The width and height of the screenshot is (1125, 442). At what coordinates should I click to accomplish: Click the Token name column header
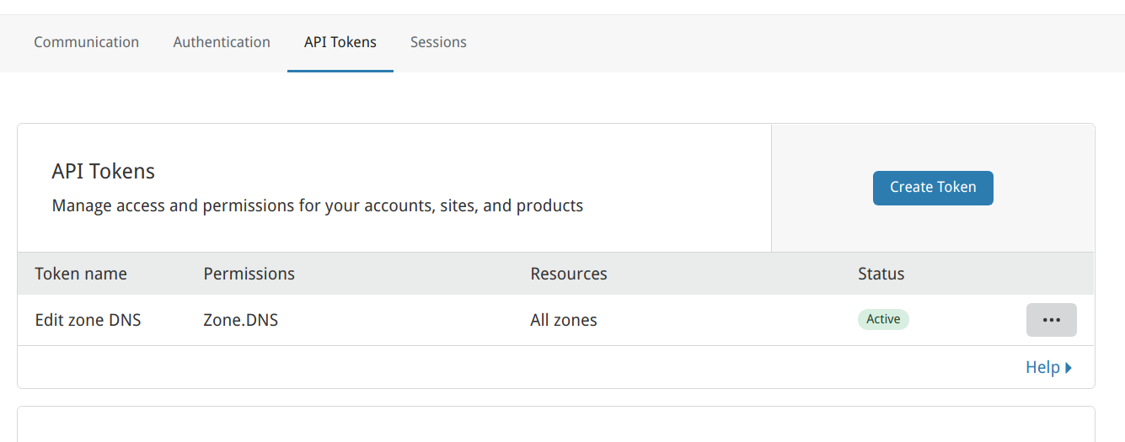click(x=81, y=274)
